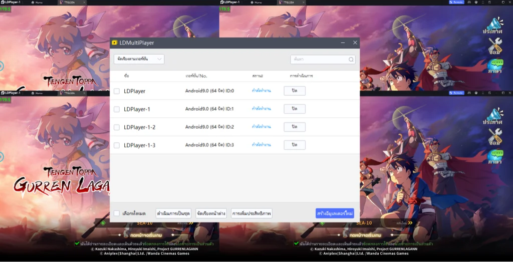Switch to Home tab in top-right emulator
The width and height of the screenshot is (513, 262).
coord(256,2)
